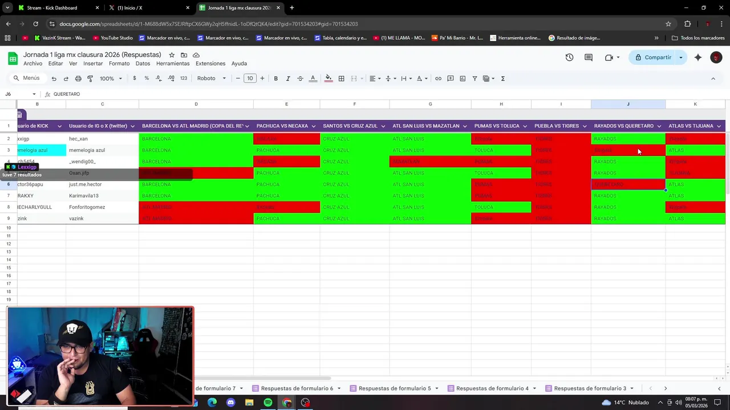
Task: Open the functions sigma menu
Action: [x=502, y=79]
